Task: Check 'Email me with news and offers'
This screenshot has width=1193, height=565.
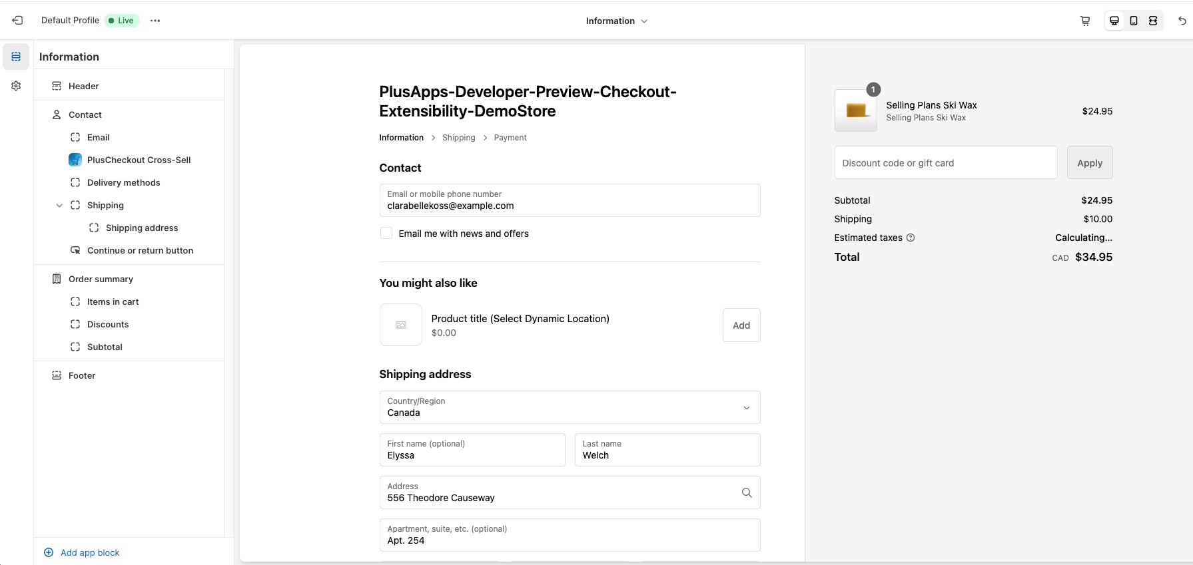Action: click(386, 233)
